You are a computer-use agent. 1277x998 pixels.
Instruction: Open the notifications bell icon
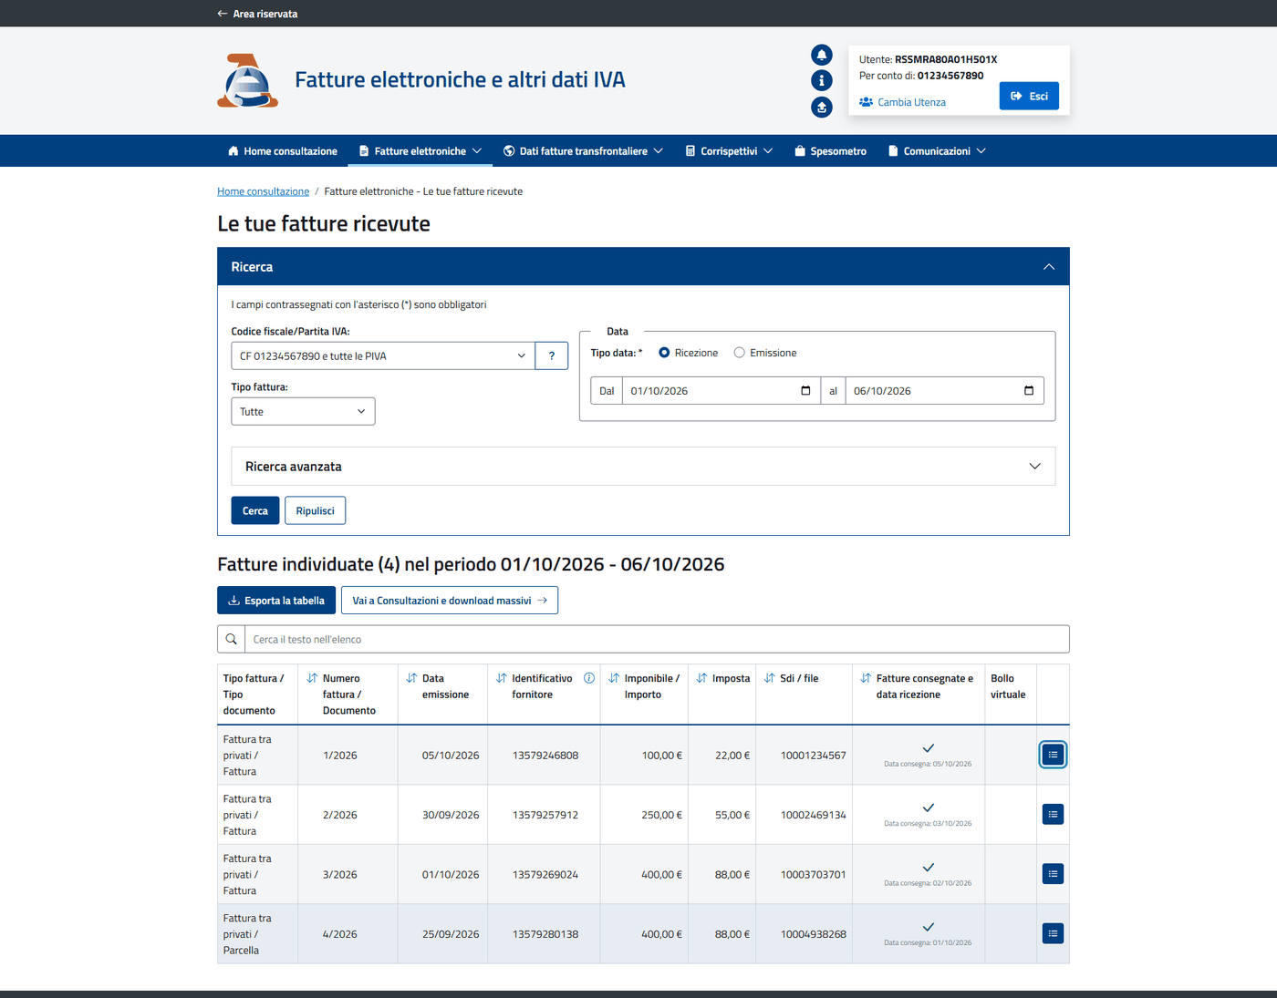pos(822,55)
